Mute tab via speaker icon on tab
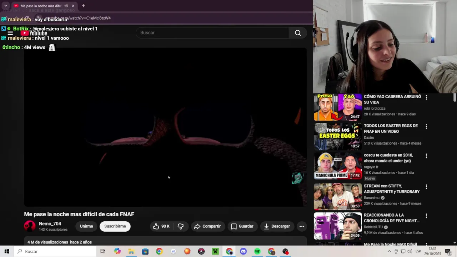 click(x=66, y=6)
